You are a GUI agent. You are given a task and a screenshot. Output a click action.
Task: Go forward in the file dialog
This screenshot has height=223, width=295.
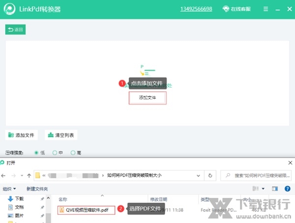click(x=14, y=176)
